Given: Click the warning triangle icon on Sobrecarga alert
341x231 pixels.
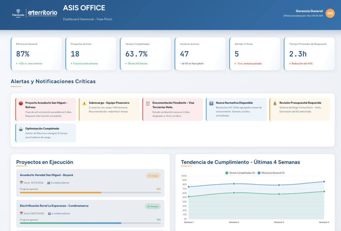Looking at the screenshot, I should [x=84, y=103].
